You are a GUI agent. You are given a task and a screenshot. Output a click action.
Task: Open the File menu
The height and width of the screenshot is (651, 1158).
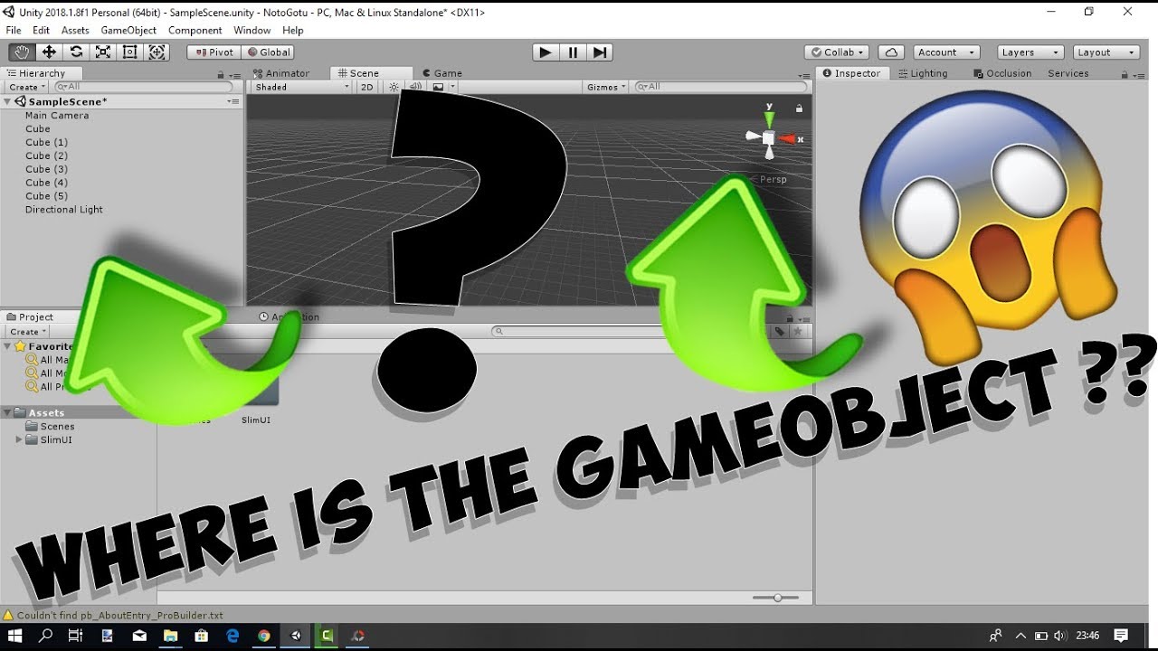[x=14, y=30]
